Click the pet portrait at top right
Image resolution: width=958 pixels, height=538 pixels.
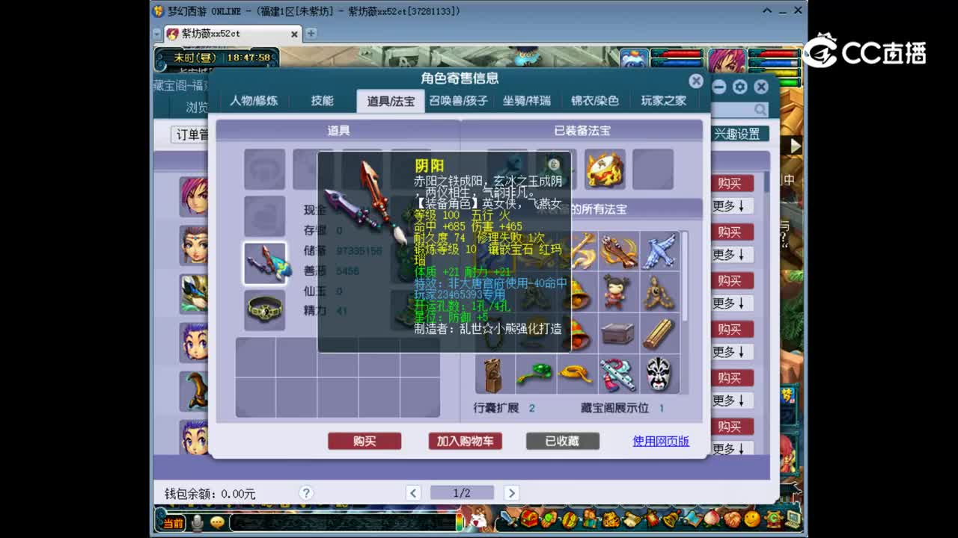pos(633,58)
